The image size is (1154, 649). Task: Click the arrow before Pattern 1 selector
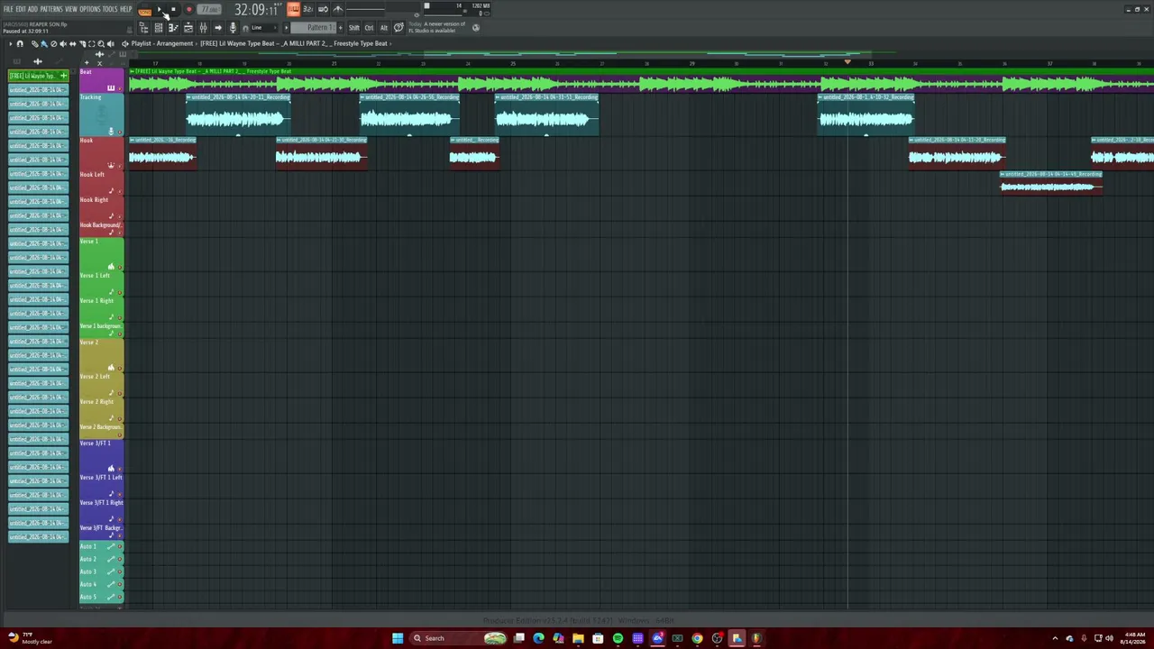click(286, 28)
